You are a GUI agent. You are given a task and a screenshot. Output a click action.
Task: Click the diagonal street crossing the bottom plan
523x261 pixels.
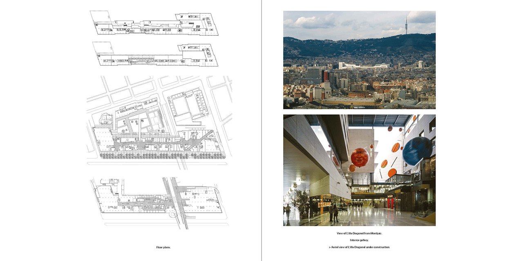tap(176, 202)
